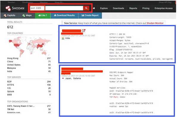Viewport: 177px width, 117px height.
Task: Follow the Shodan Monitor link
Action: point(155,23)
